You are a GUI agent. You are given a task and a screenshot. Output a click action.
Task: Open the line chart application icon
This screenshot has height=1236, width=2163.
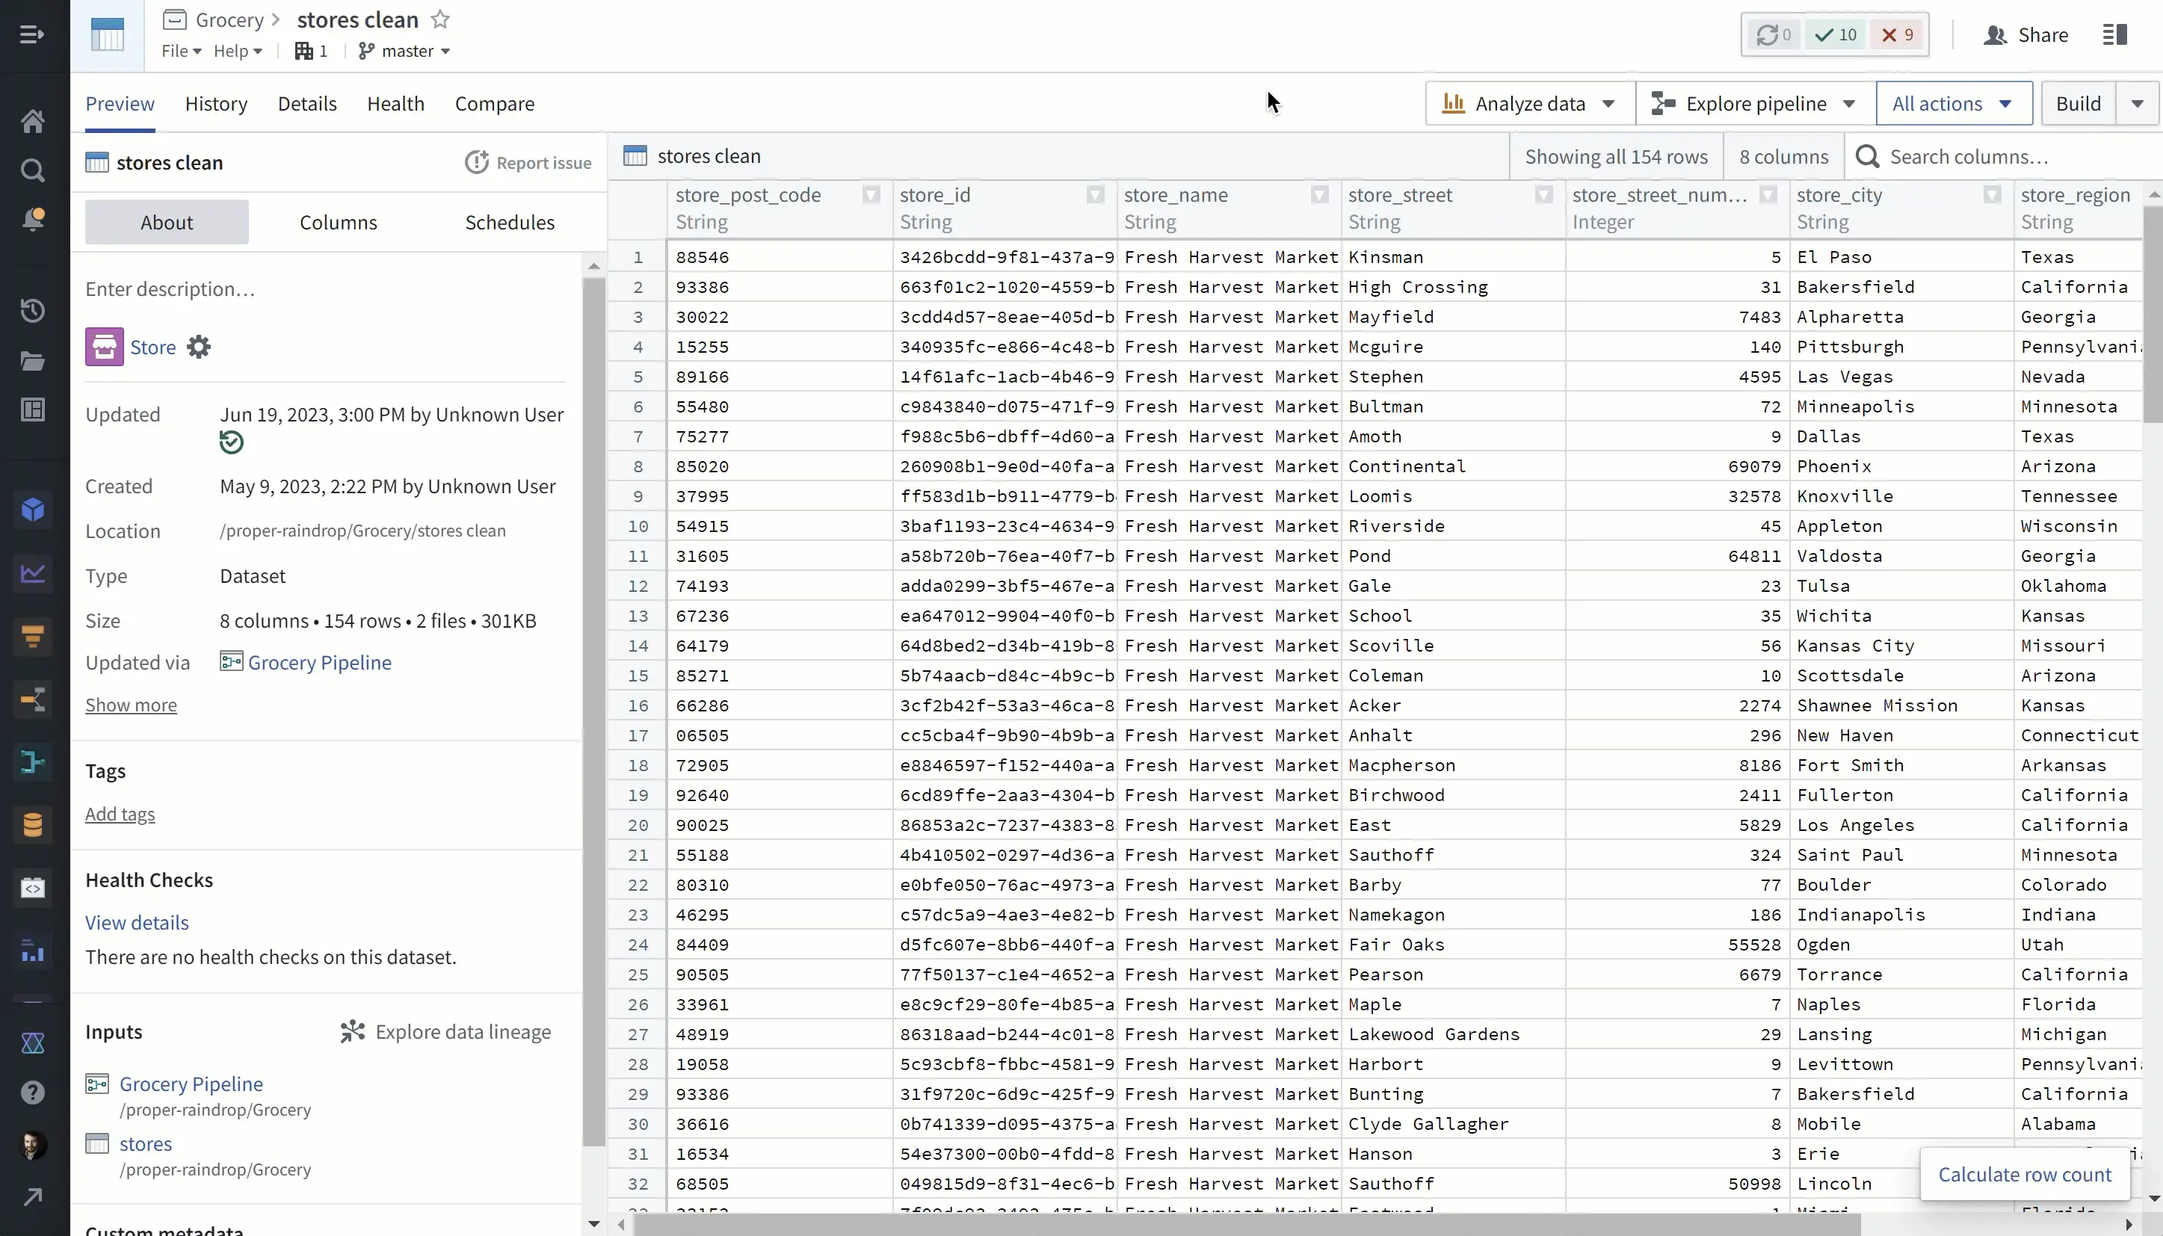click(x=32, y=573)
